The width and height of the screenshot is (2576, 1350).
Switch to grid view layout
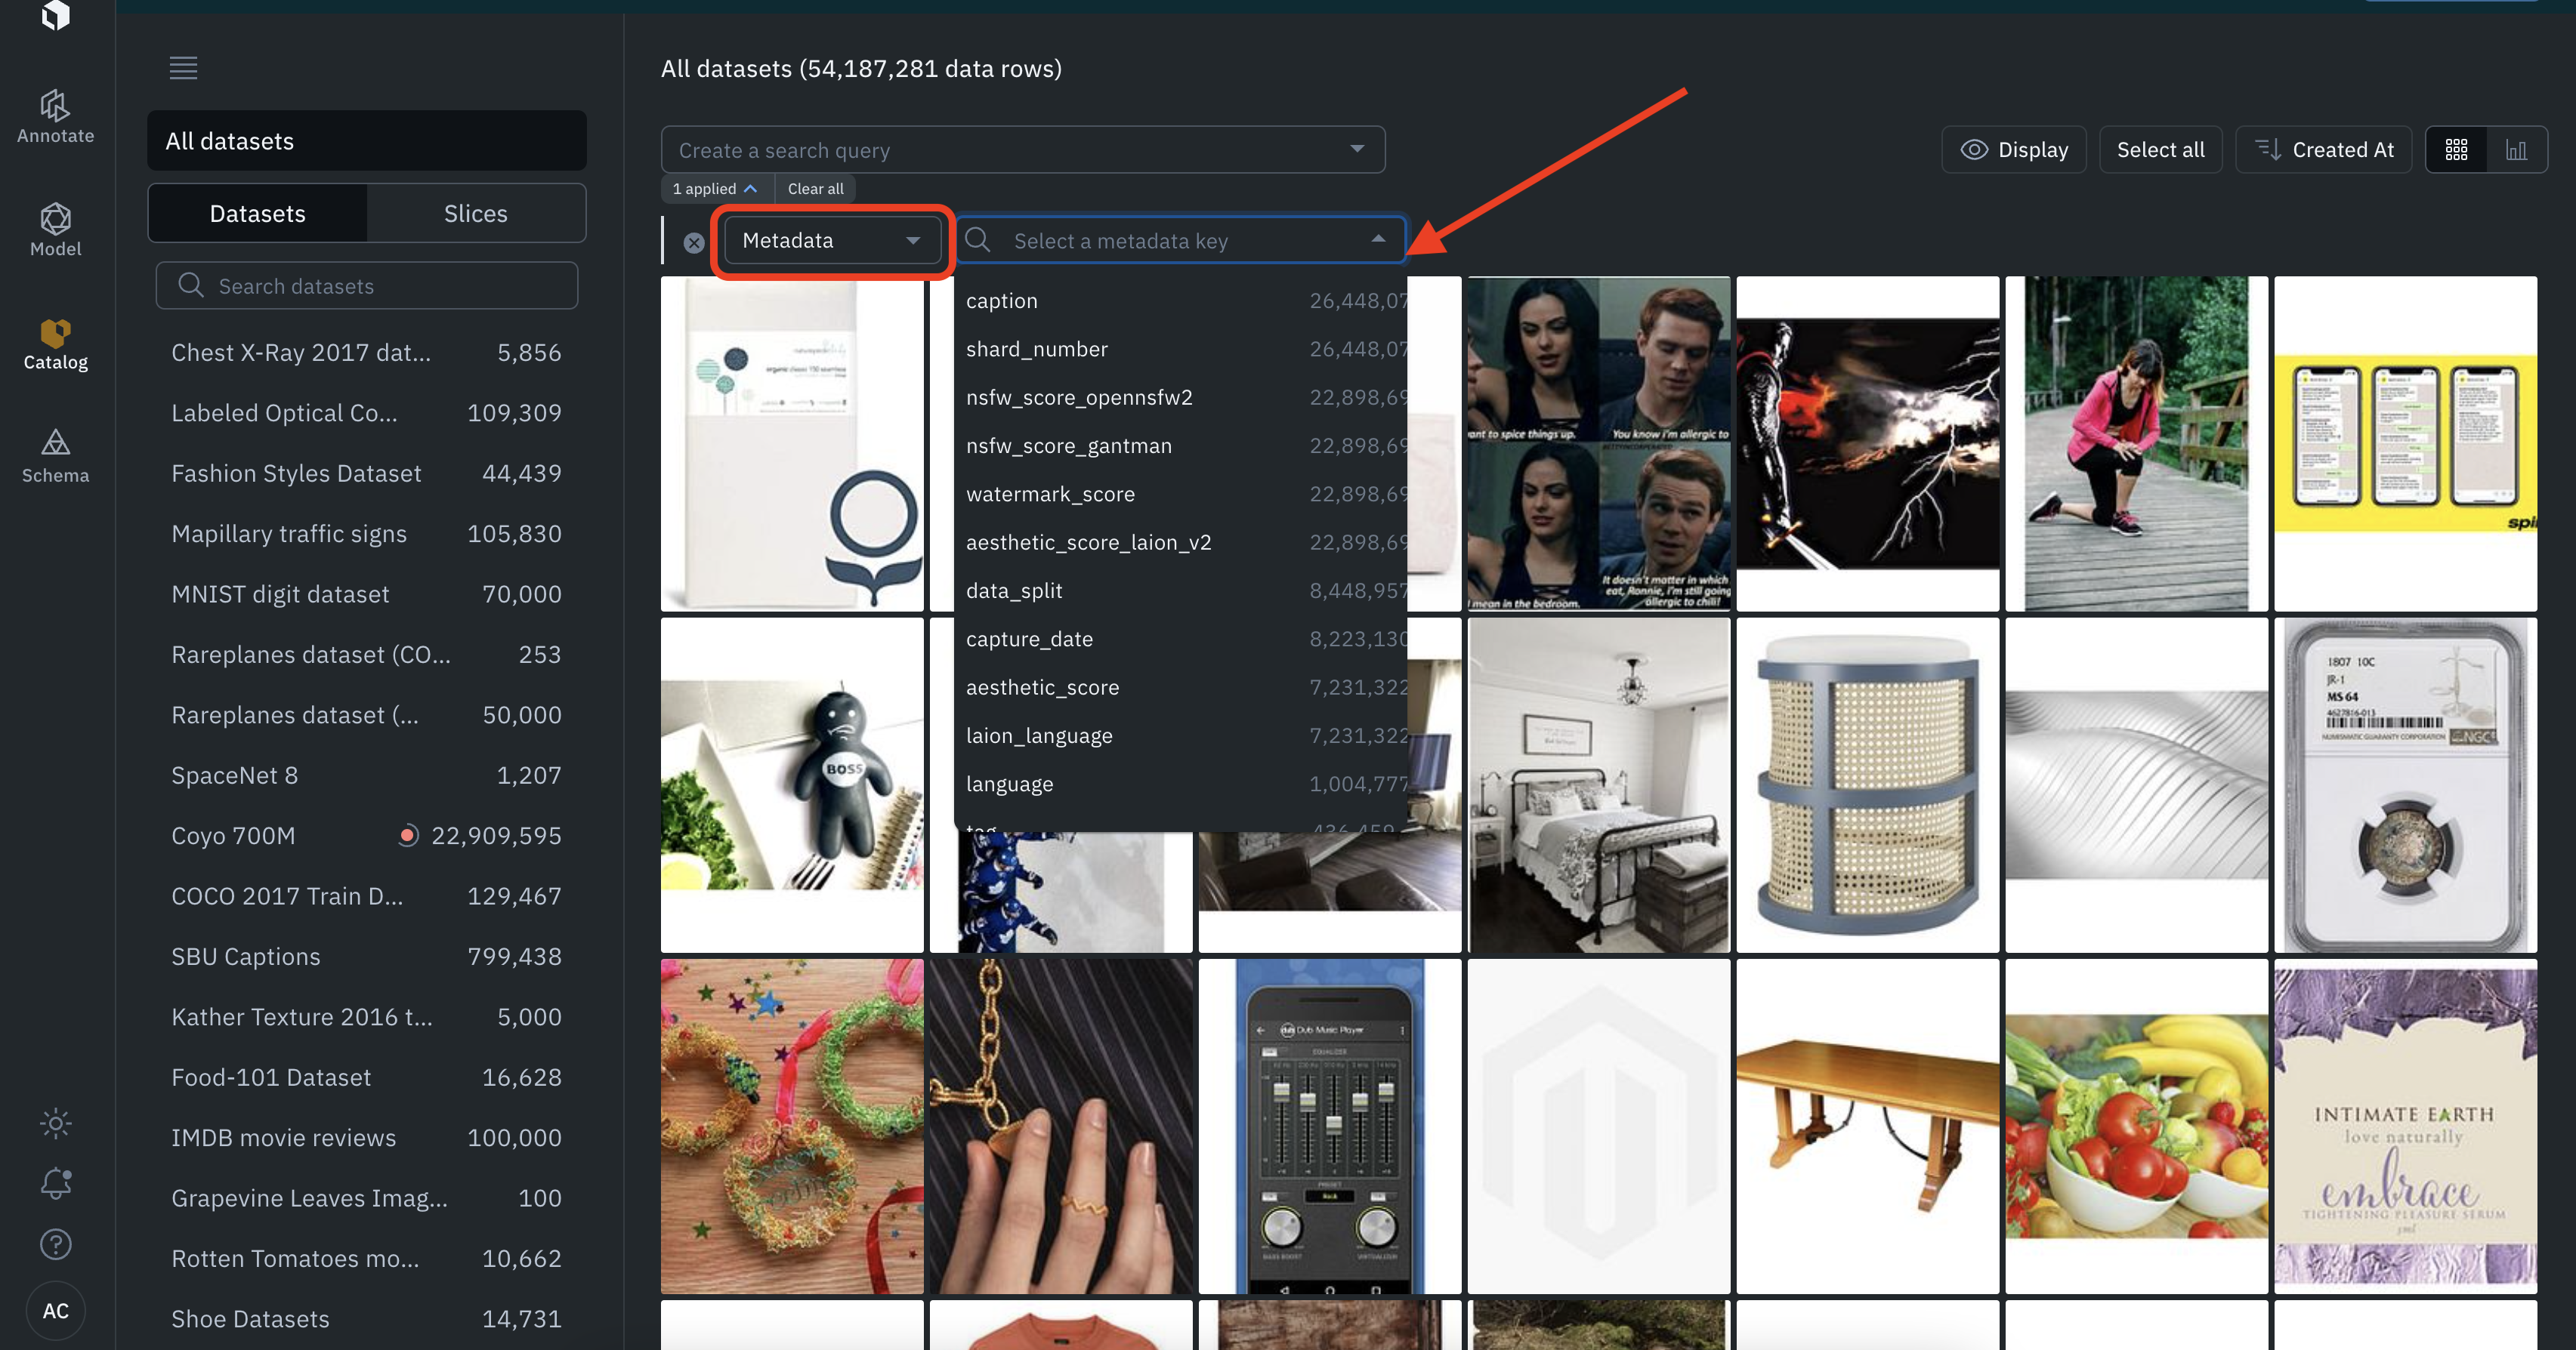pyautogui.click(x=2456, y=150)
